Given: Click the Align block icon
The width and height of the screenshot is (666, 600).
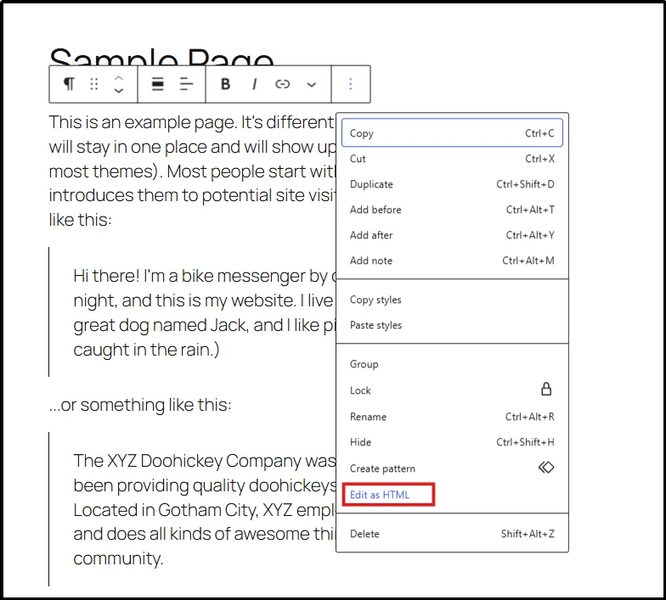Looking at the screenshot, I should point(158,84).
